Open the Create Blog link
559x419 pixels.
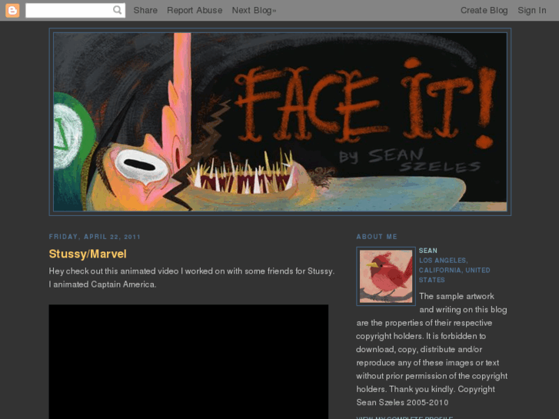(484, 10)
